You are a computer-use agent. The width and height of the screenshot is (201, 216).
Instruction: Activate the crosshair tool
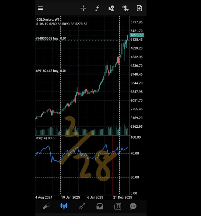tap(83, 8)
